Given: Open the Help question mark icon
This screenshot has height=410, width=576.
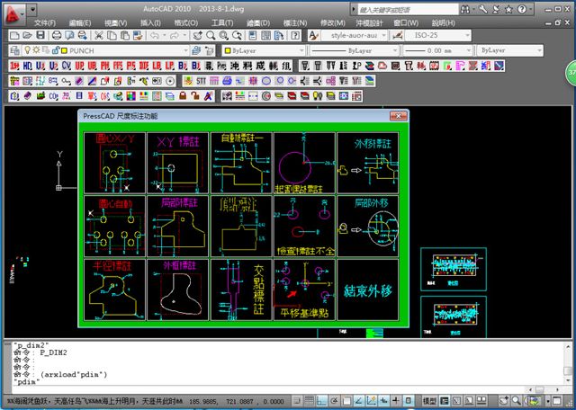Looking at the screenshot, I should pyautogui.click(x=295, y=36).
